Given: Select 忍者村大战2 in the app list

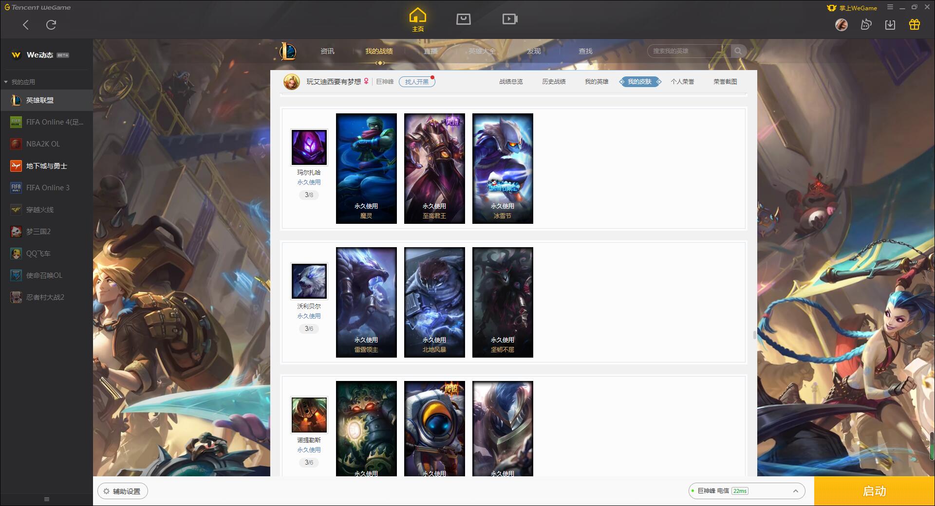Looking at the screenshot, I should (x=46, y=297).
